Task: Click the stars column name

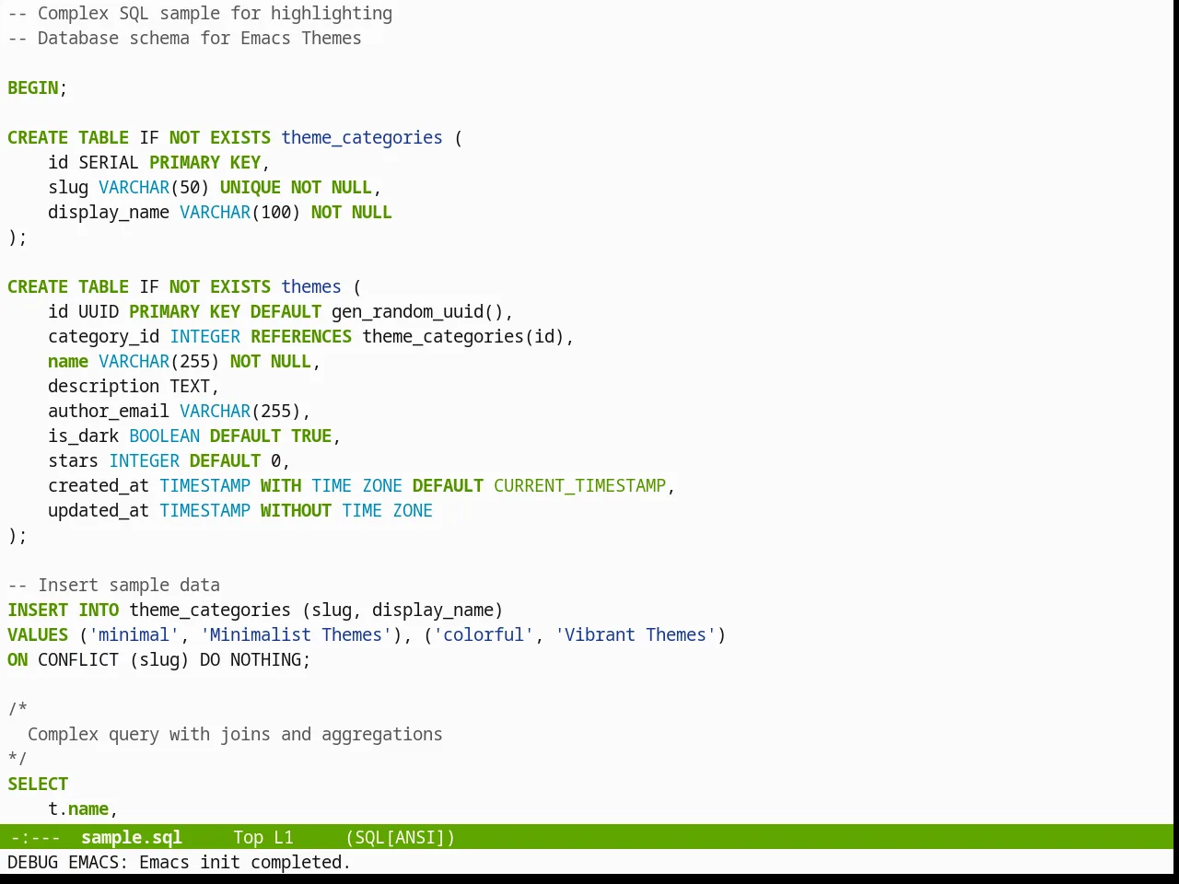Action: (74, 460)
